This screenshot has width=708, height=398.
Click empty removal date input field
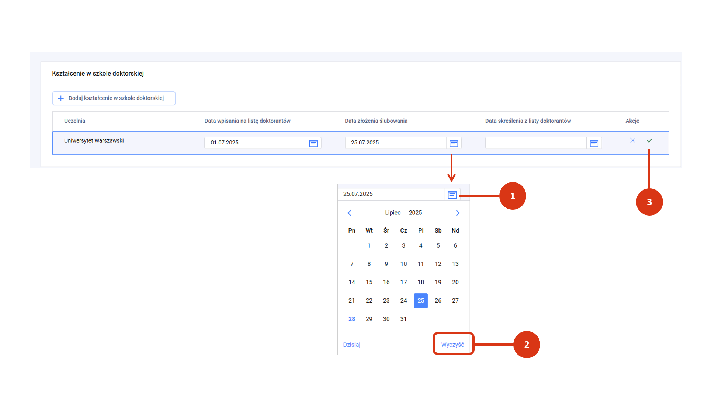(x=536, y=143)
